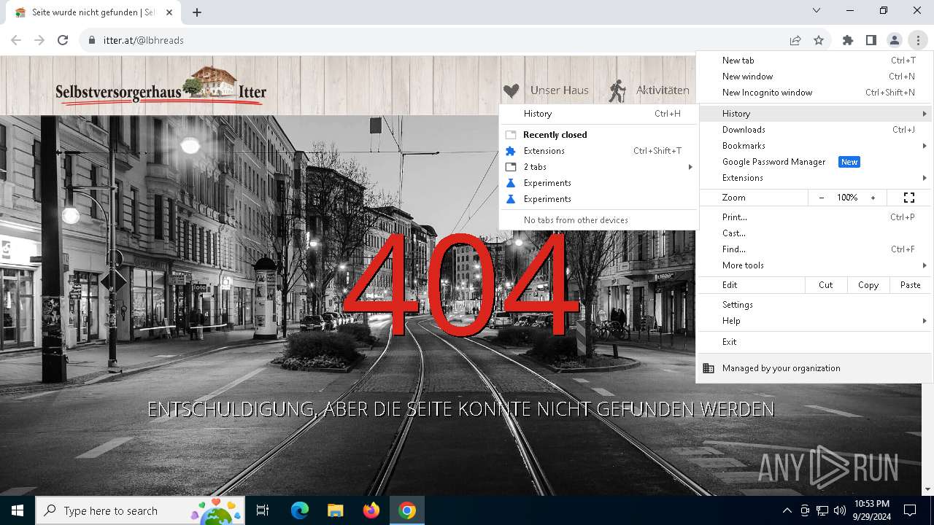Viewport: 934px width, 525px height.
Task: Open Google Password Manager
Action: (x=814, y=162)
